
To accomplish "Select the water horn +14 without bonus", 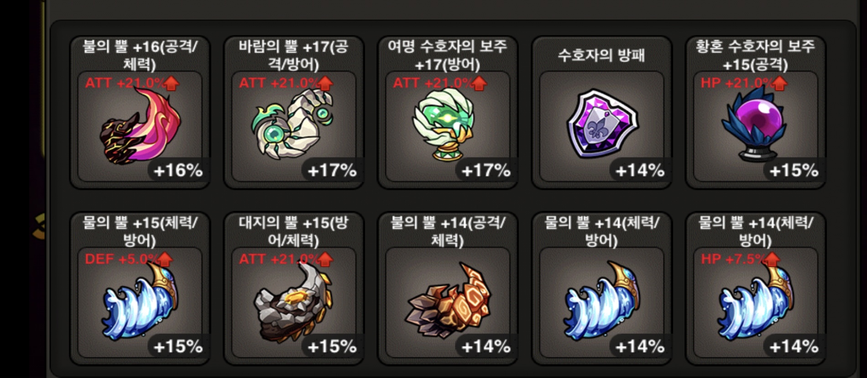I will click(602, 301).
